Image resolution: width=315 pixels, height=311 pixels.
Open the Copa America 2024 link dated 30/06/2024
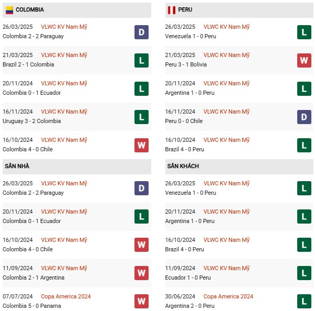click(228, 296)
